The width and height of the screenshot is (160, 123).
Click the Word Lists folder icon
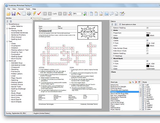[x=130, y=82]
